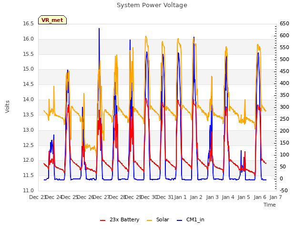Toggle the 23x Battery legend entry

click(120, 219)
